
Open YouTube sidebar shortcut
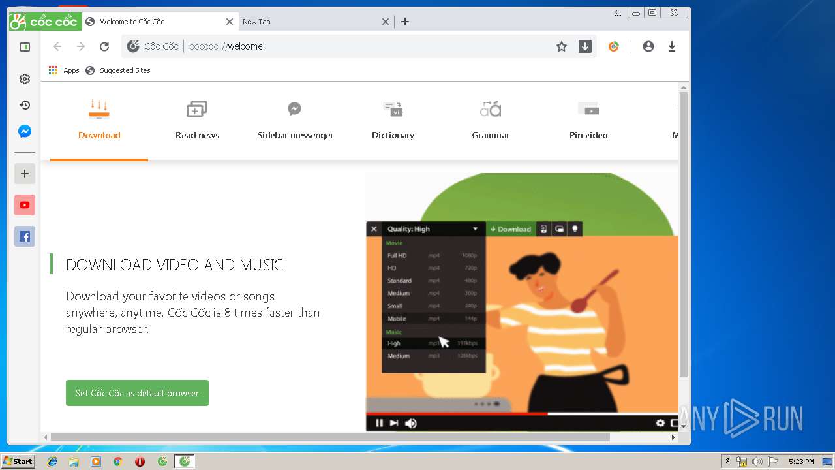click(25, 205)
